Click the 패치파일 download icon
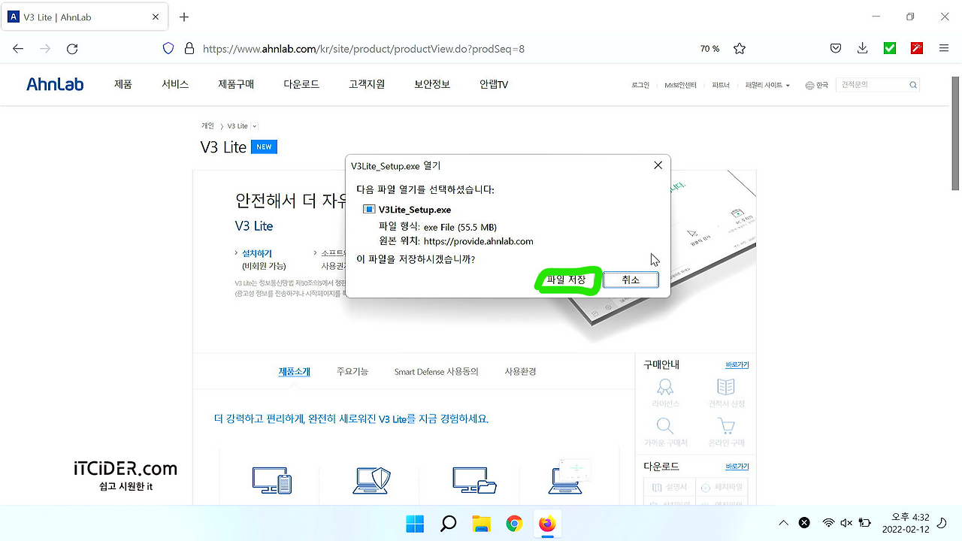 [x=706, y=488]
